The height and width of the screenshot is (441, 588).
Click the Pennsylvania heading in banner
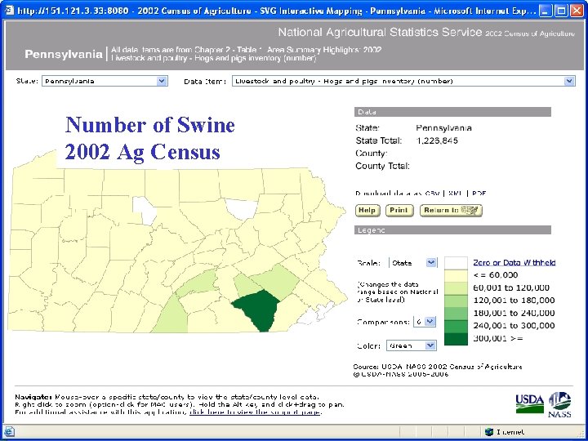[x=64, y=55]
